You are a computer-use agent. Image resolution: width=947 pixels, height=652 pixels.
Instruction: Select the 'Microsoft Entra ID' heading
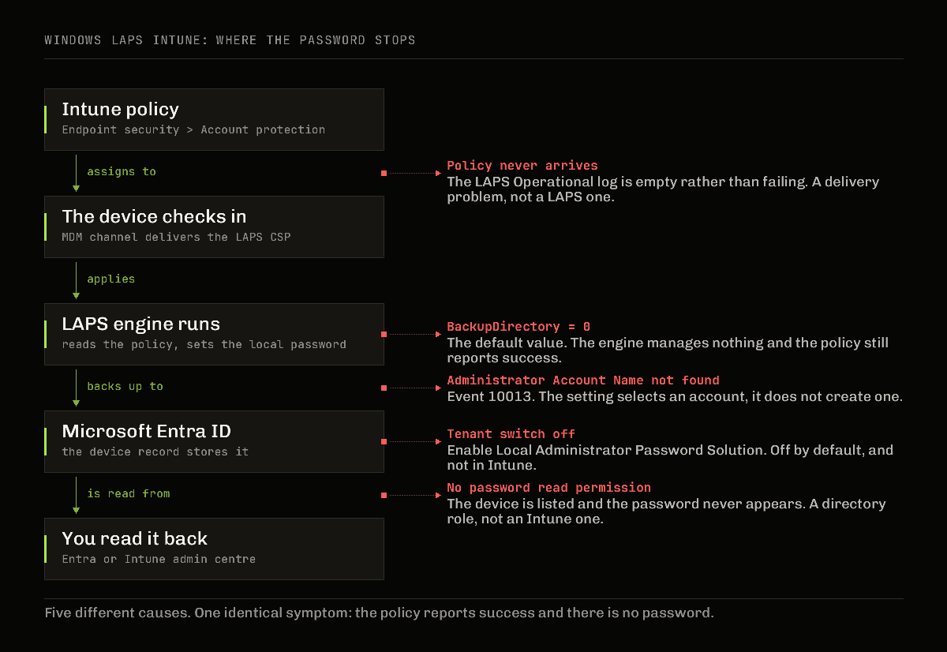coord(146,432)
